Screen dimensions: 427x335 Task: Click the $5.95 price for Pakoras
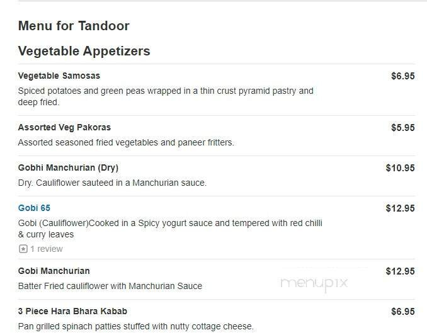(402, 127)
